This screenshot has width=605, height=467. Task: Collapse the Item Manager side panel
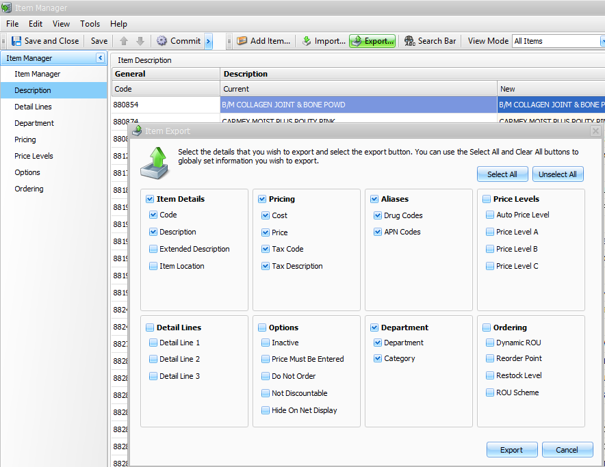click(101, 58)
